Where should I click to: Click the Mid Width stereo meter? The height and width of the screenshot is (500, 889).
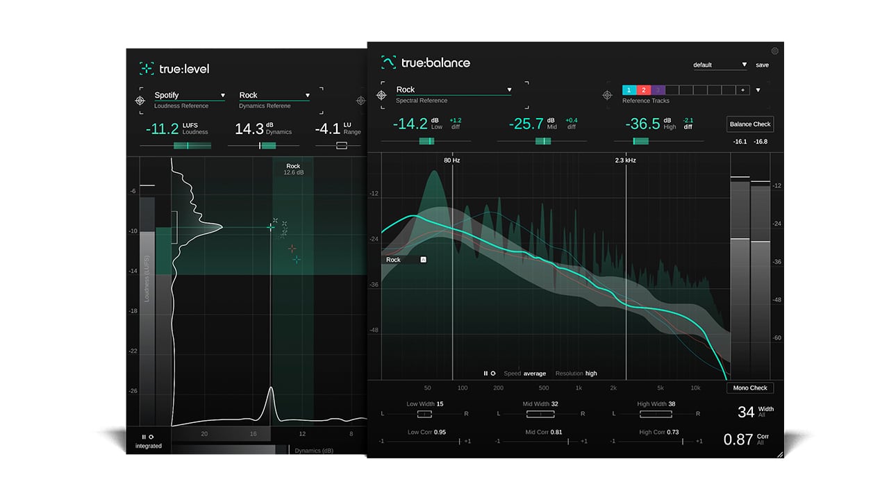tap(540, 414)
